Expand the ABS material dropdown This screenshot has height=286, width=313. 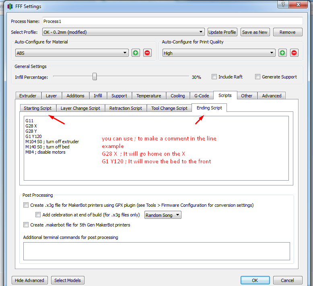click(72, 53)
